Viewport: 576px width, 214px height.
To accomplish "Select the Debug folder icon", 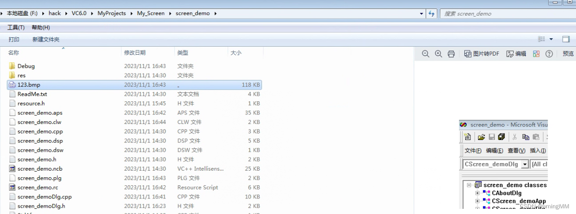I will pyautogui.click(x=12, y=66).
